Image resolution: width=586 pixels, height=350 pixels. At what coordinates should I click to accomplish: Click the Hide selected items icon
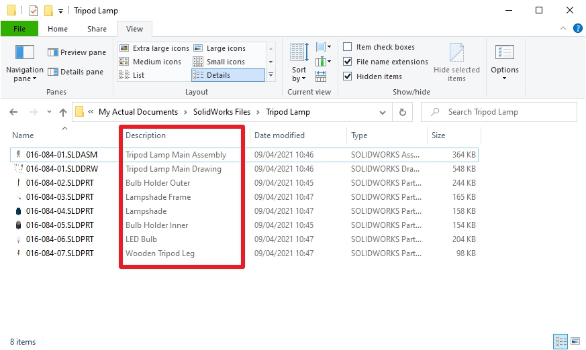coord(456,54)
